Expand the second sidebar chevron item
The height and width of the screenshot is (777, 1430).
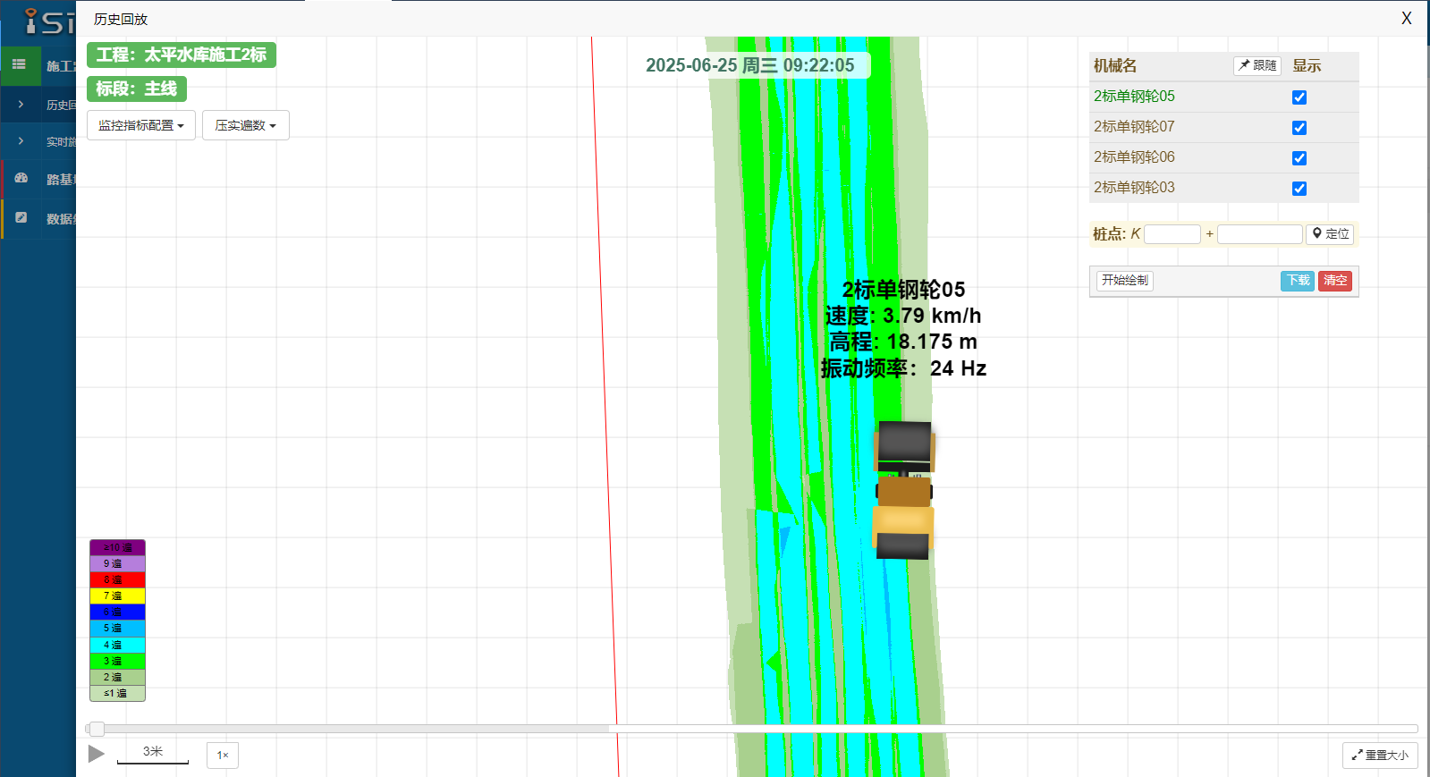click(21, 141)
